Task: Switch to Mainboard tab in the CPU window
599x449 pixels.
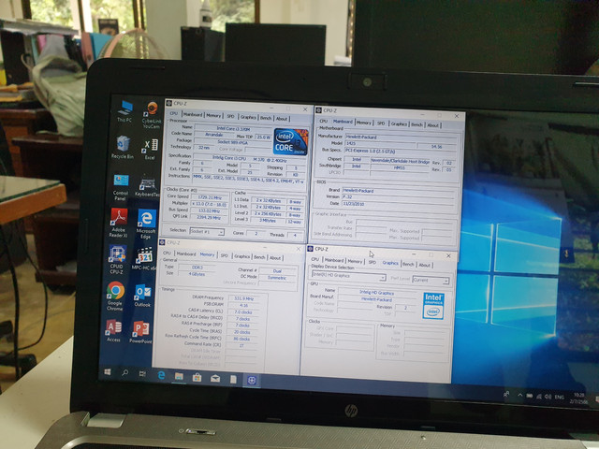Action: pos(193,114)
